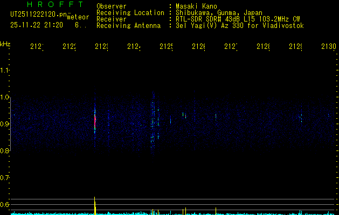Click the red-green echo just before 2127

point(216,117)
